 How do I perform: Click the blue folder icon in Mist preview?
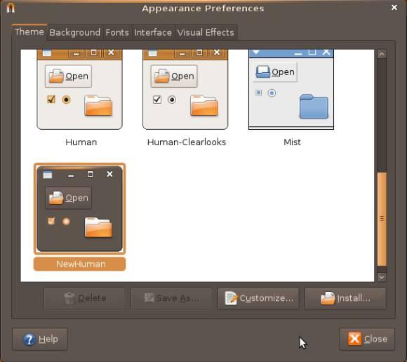[314, 107]
